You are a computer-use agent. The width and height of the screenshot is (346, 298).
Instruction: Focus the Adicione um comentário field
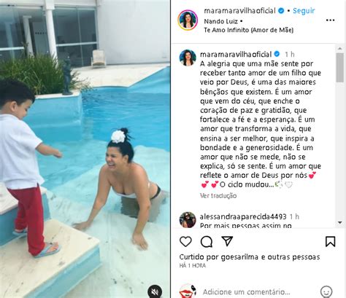click(247, 291)
